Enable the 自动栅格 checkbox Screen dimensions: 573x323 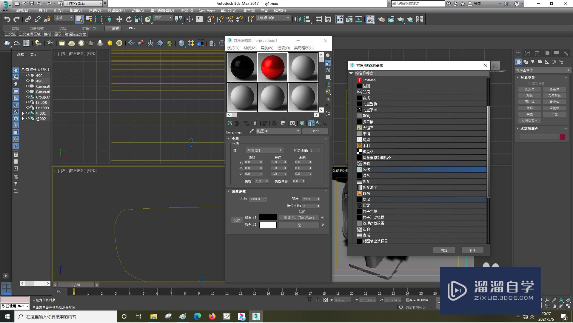pos(530,84)
